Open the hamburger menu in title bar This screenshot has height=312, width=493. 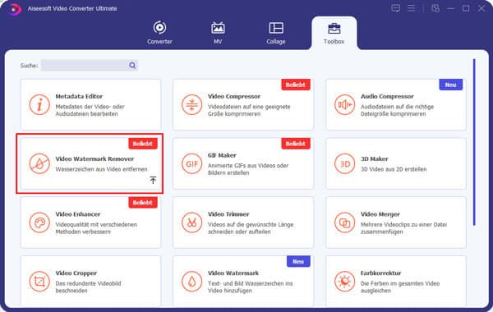[x=412, y=8]
